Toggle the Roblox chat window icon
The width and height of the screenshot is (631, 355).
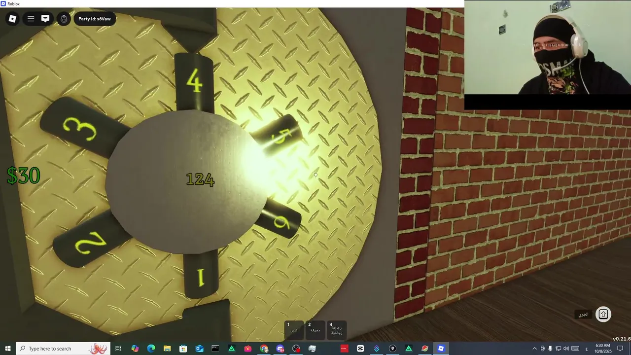tap(45, 19)
